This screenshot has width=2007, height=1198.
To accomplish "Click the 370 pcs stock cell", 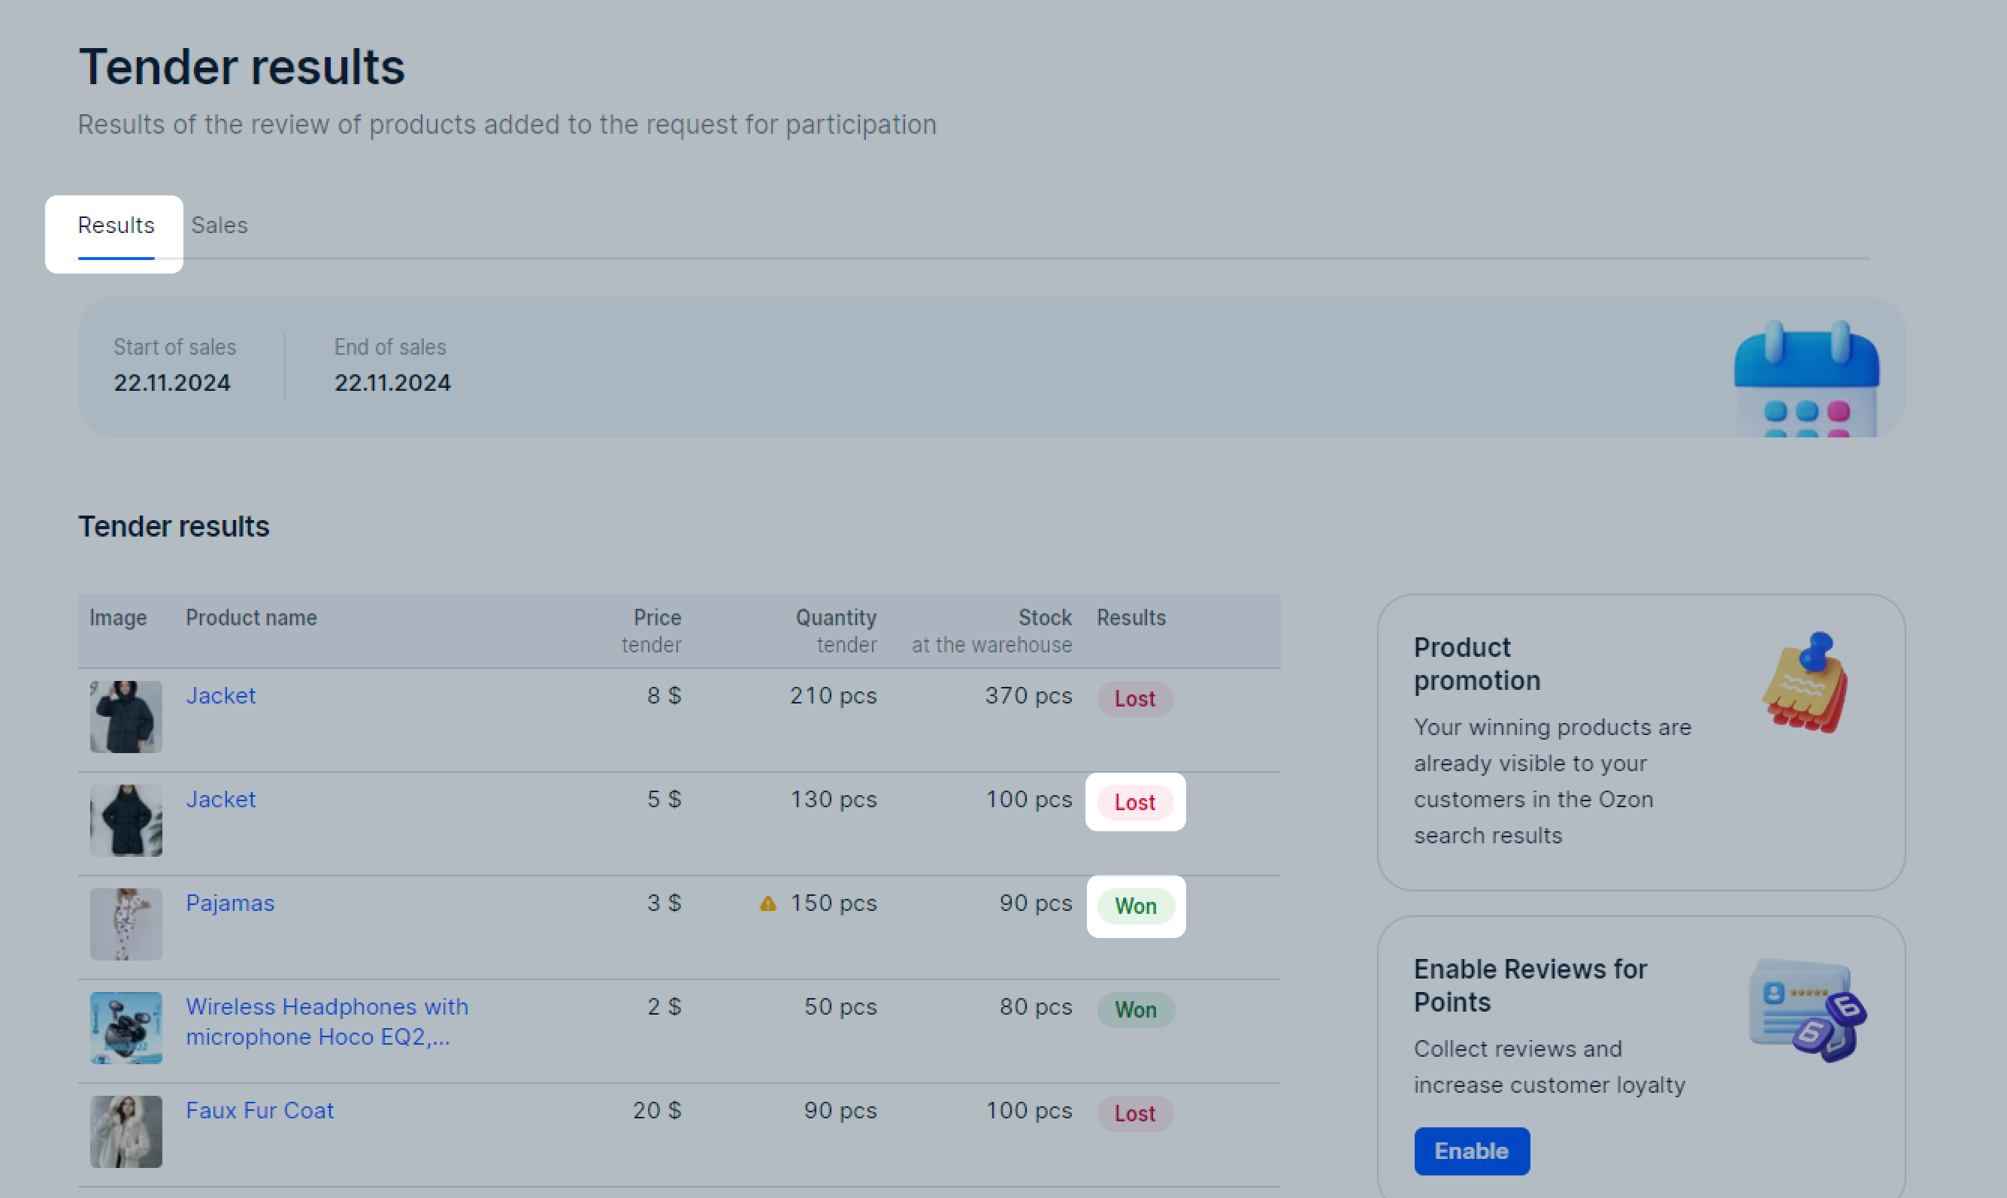I will click(x=1028, y=695).
